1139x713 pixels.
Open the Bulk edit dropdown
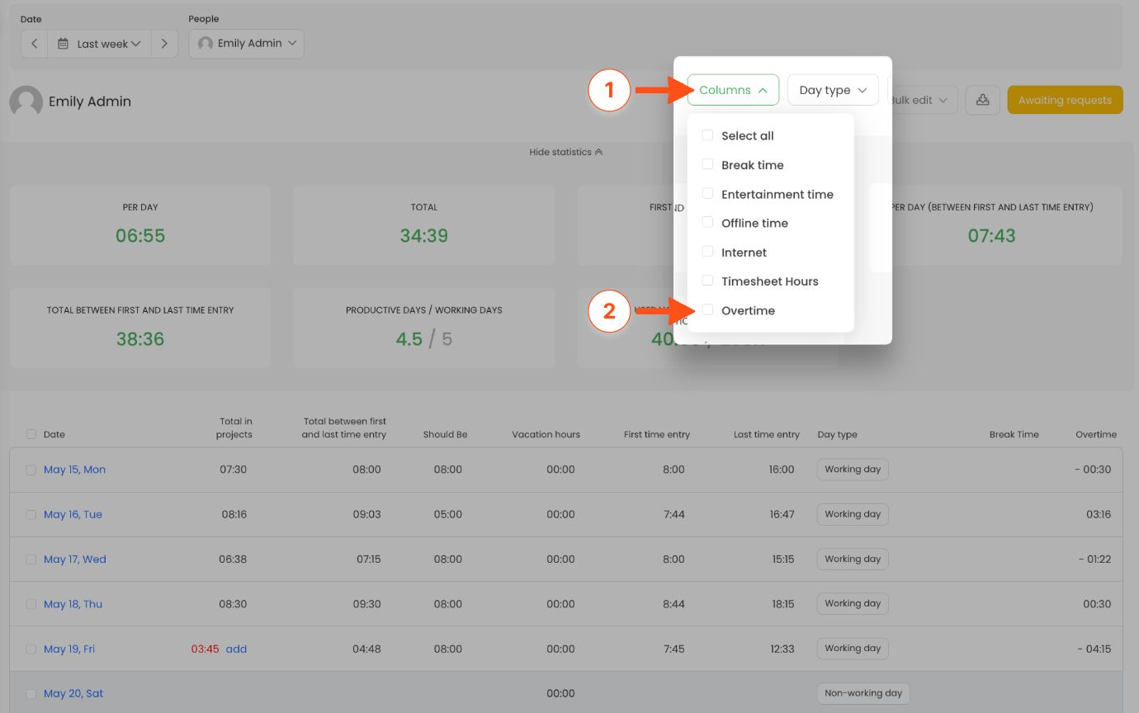point(922,100)
